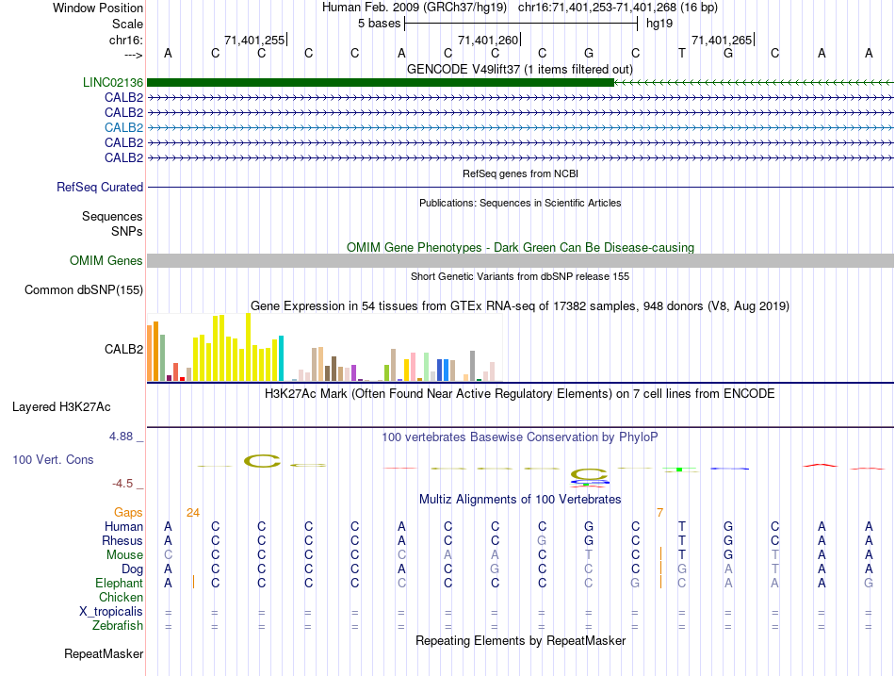
Task: Click the CALB2 label beside the GTEx bar chart
Action: click(x=123, y=349)
